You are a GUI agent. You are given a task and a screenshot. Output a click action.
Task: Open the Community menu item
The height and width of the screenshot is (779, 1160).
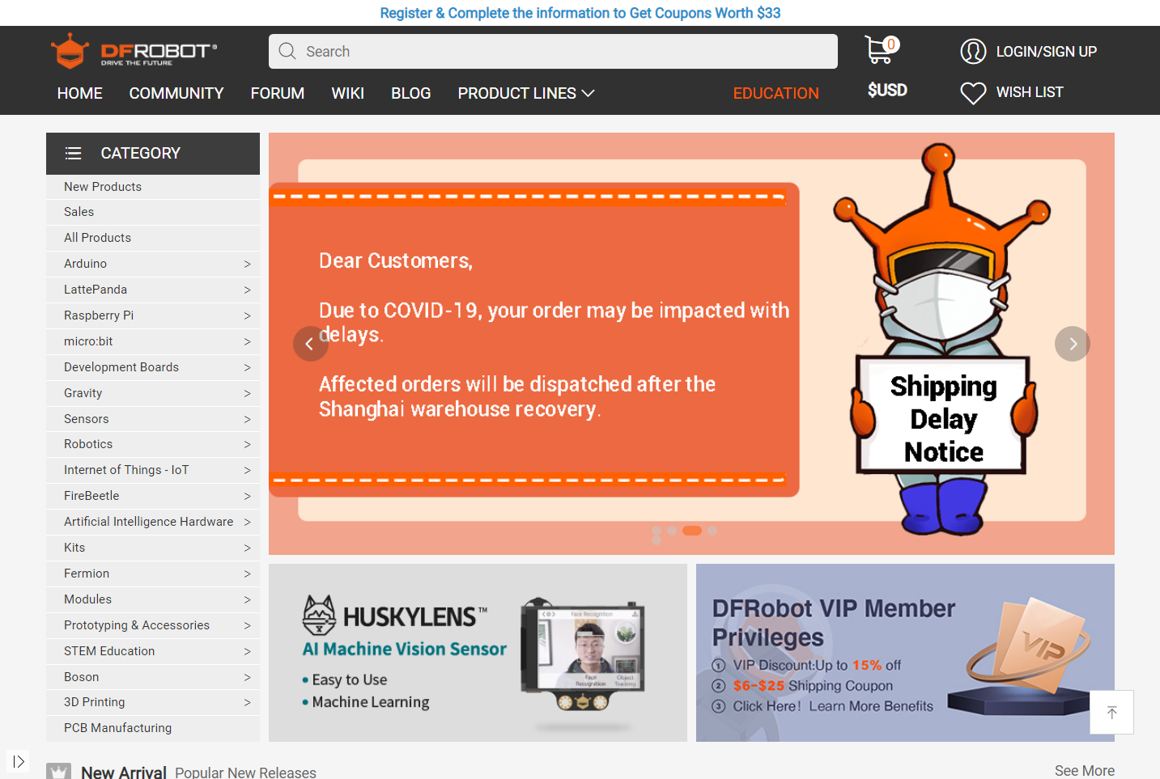[x=176, y=94]
